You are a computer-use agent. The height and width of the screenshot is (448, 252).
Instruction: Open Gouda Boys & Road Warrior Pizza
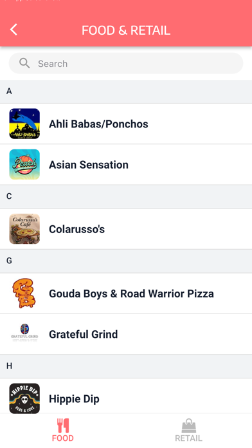[x=126, y=294]
